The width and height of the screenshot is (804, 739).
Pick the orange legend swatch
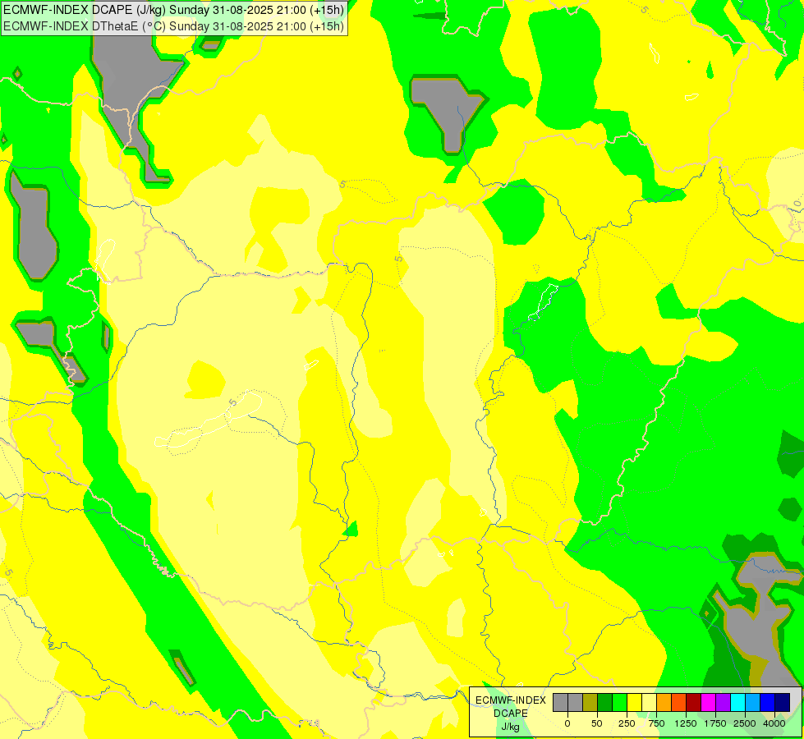point(664,703)
